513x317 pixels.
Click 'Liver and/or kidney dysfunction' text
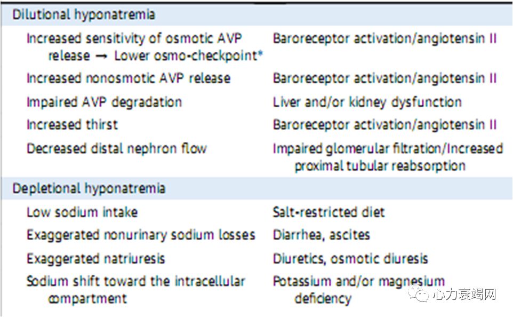(x=367, y=101)
